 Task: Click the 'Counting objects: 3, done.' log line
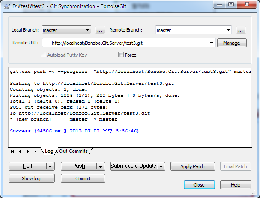click(48, 89)
